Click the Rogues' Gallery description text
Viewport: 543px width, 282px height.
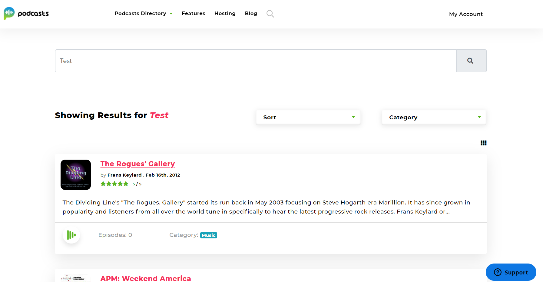click(x=266, y=207)
